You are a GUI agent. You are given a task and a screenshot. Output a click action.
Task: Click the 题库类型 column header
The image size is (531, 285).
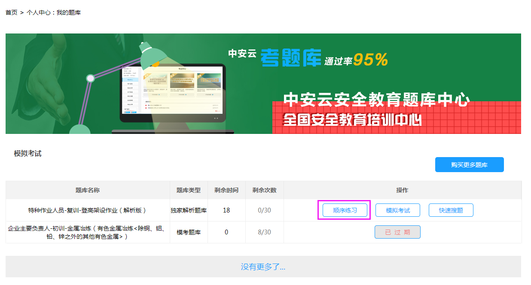(x=189, y=190)
